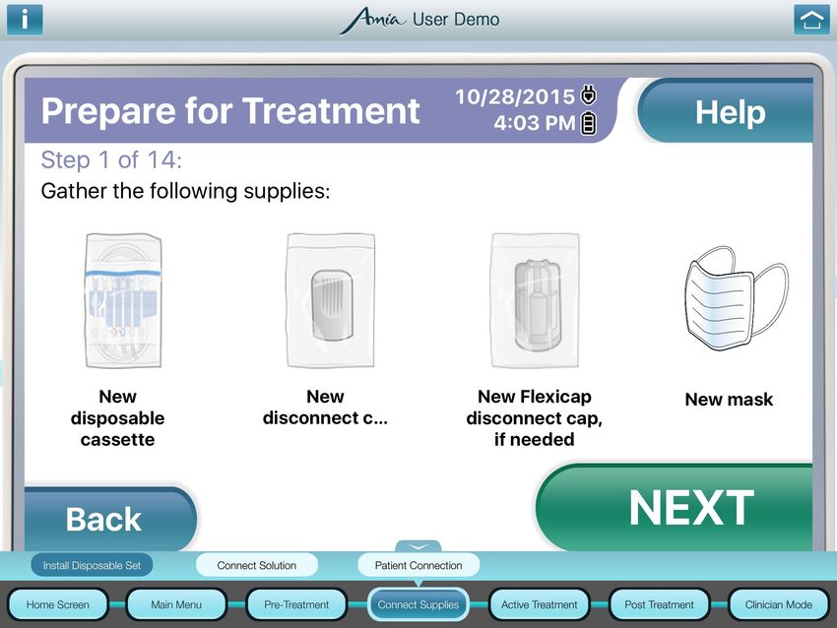Click the 'New Flexicap disconnect cap, if needed' label
Screen dimensions: 837x628
(535, 417)
